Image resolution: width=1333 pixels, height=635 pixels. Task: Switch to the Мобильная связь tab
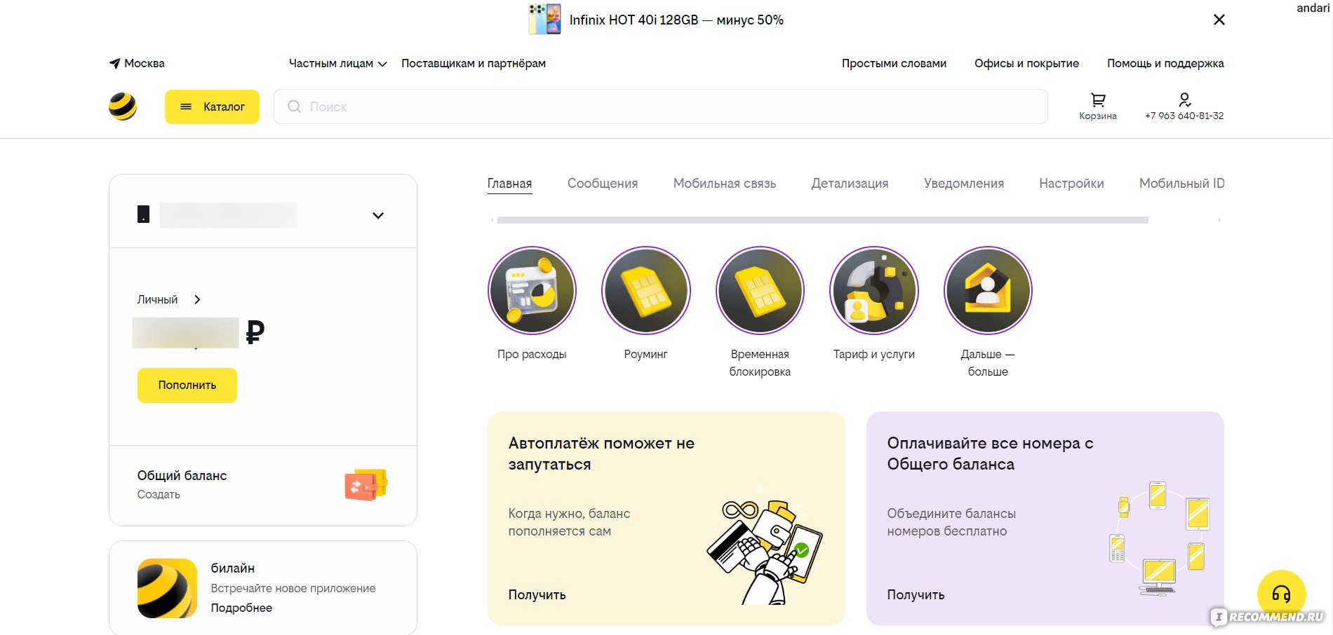click(x=725, y=184)
